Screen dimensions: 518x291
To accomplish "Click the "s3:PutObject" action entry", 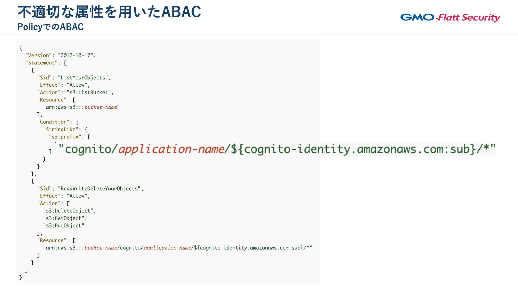I will tap(64, 226).
